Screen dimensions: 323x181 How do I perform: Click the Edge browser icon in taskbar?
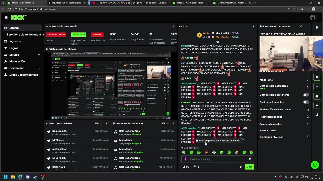pyautogui.click(x=20, y=177)
